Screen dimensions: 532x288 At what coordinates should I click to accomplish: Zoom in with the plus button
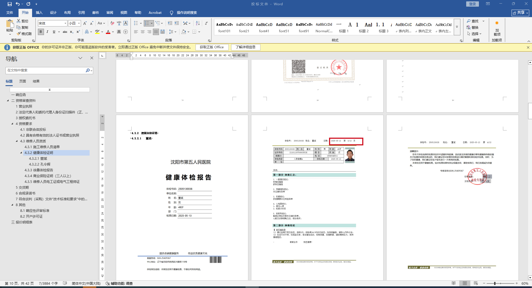coord(517,283)
